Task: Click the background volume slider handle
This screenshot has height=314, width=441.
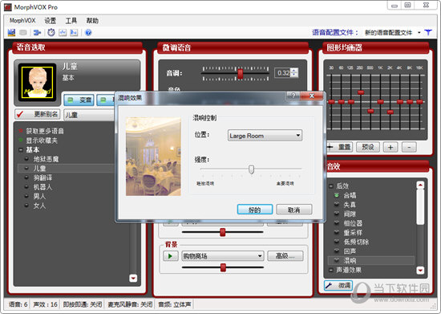Action: coord(223,267)
